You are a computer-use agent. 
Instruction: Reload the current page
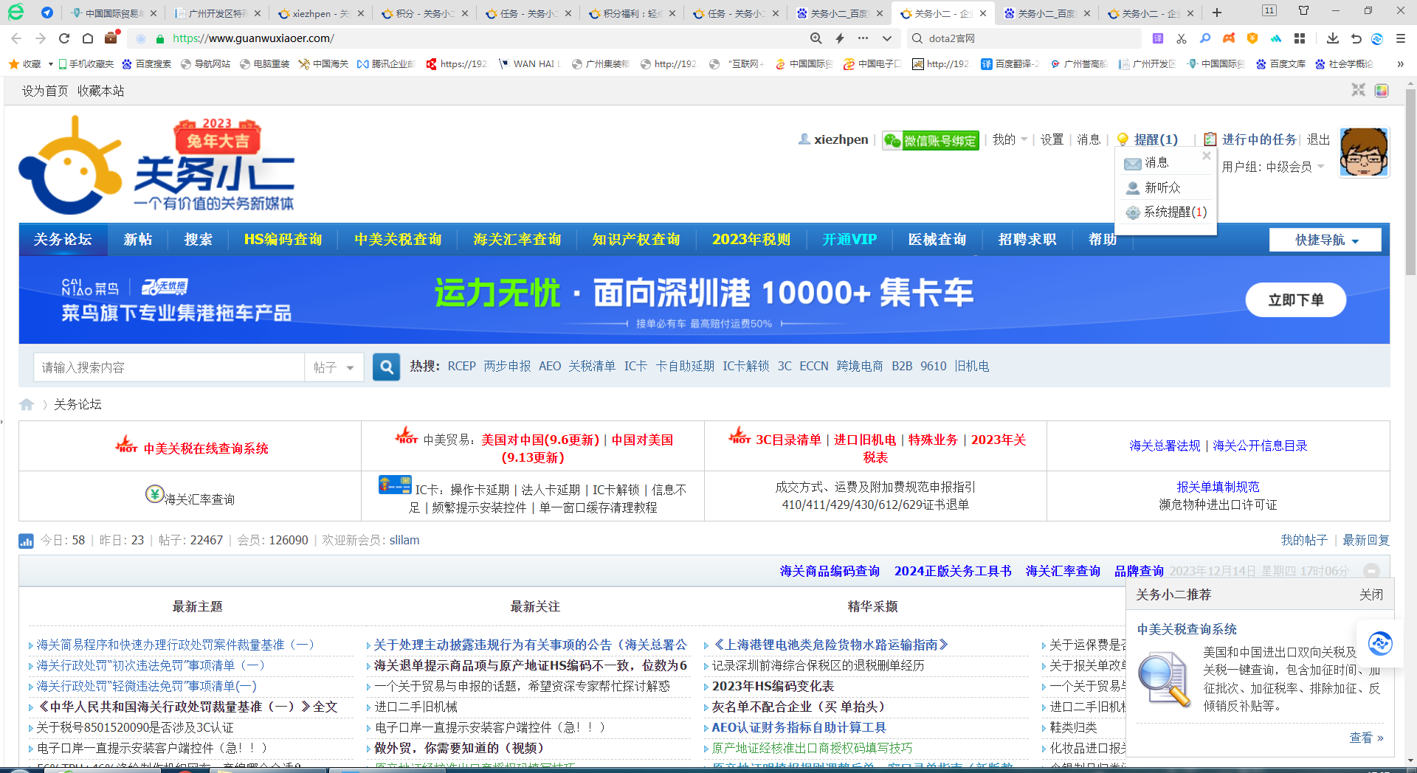click(x=64, y=38)
